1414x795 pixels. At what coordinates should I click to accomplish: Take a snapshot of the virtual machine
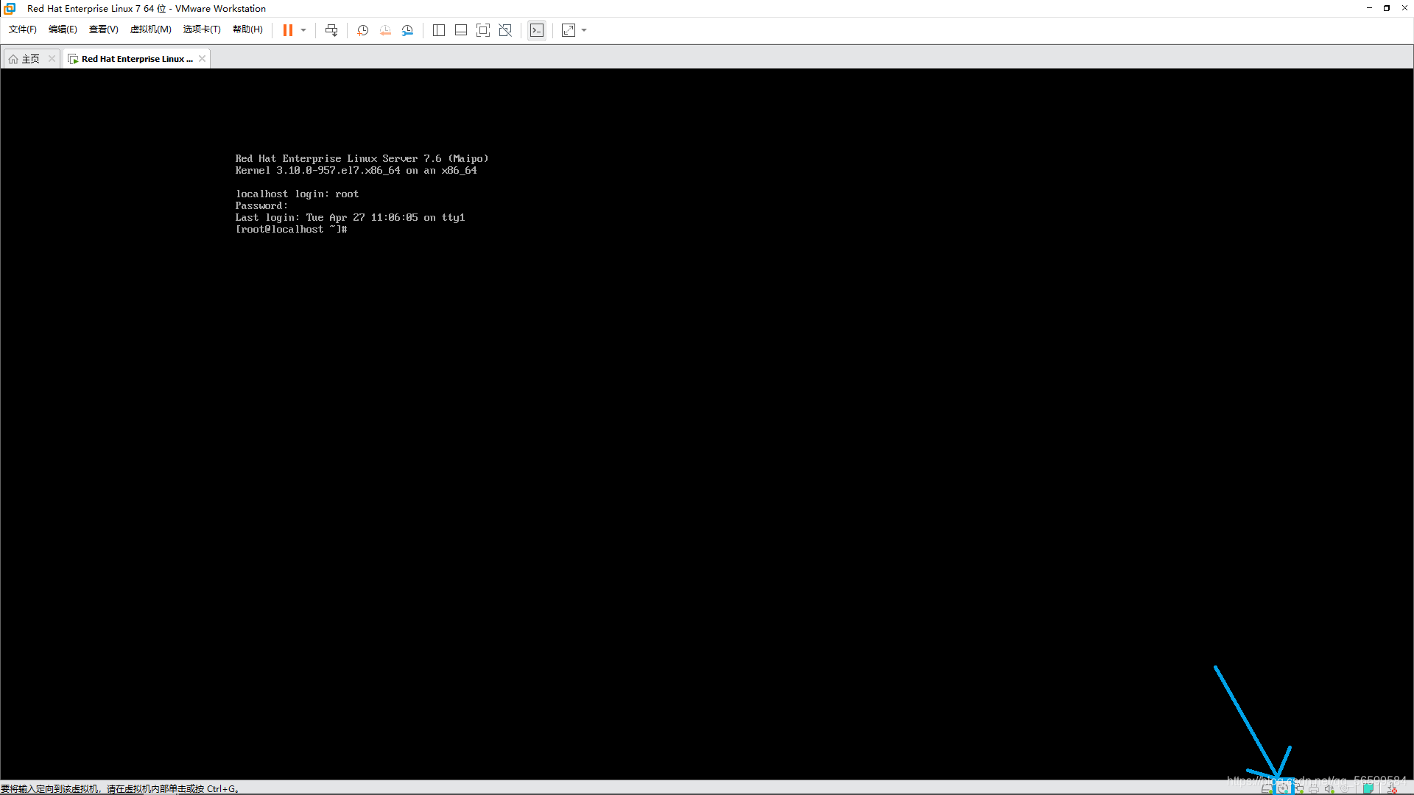363,30
